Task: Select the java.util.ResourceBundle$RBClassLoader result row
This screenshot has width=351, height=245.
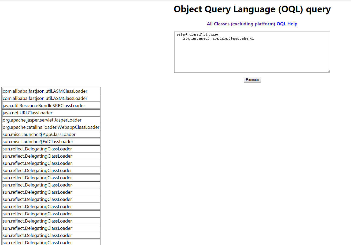Action: tap(51, 106)
